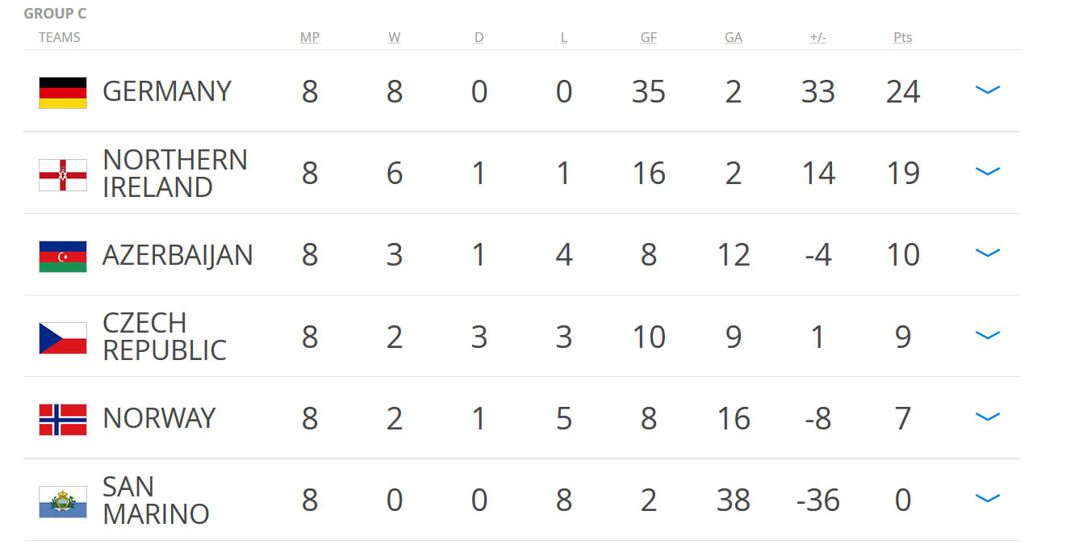Click the Azerbaijan flag icon
Viewport: 1087px width, 557px height.
coord(63,256)
